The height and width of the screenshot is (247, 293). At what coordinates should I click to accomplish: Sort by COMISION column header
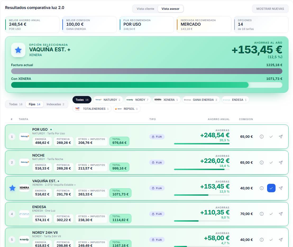[x=246, y=119]
